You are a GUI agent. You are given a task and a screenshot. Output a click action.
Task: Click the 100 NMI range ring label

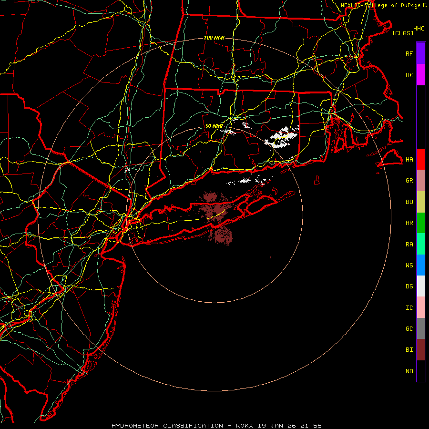click(214, 38)
